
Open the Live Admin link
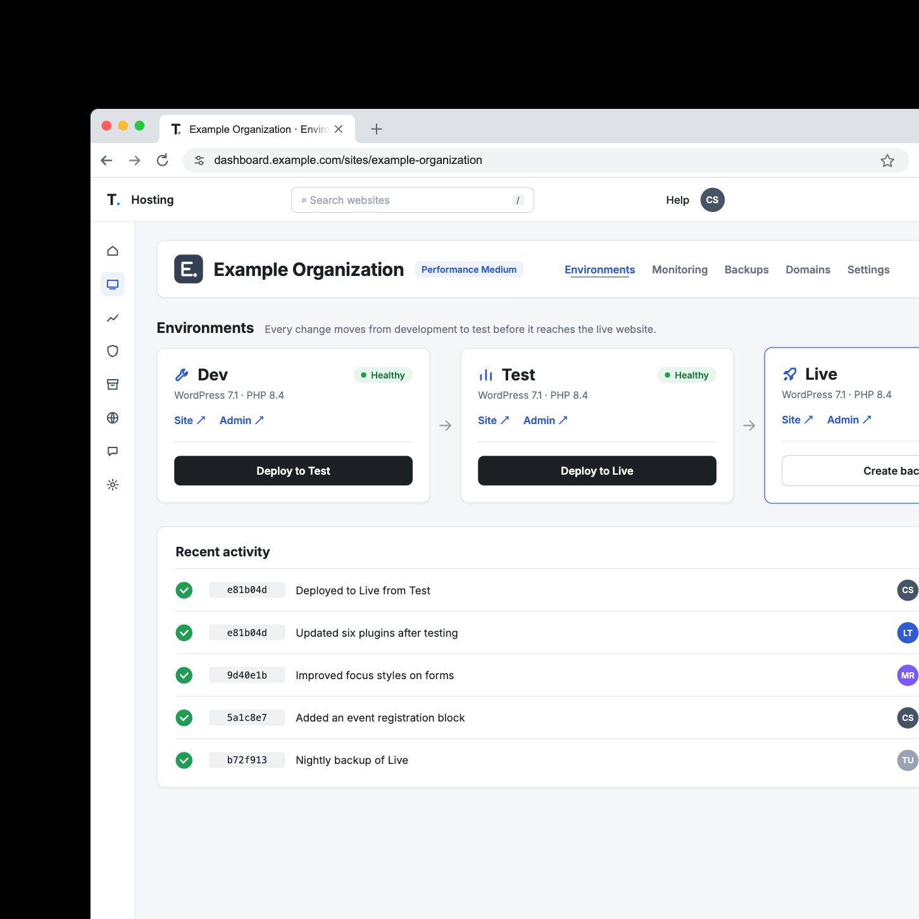[849, 420]
